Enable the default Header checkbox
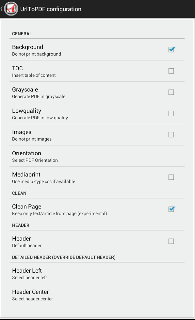The height and width of the screenshot is (320, 195). [171, 241]
